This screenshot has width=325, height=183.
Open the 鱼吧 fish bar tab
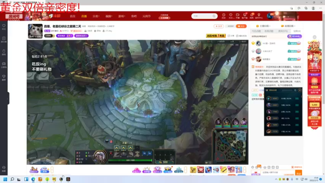134,16
